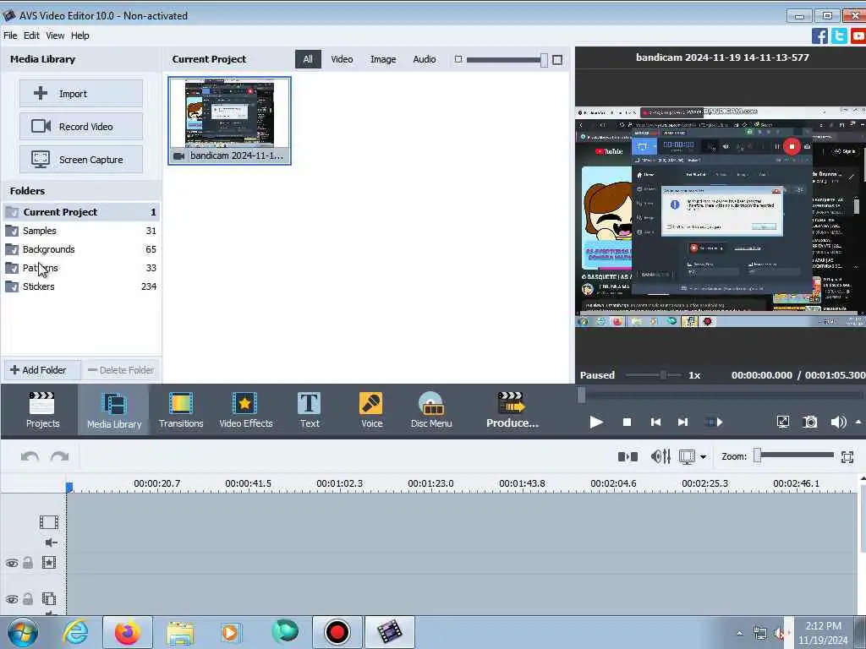The height and width of the screenshot is (649, 866).
Task: Select the Stickers folder
Action: pos(81,286)
